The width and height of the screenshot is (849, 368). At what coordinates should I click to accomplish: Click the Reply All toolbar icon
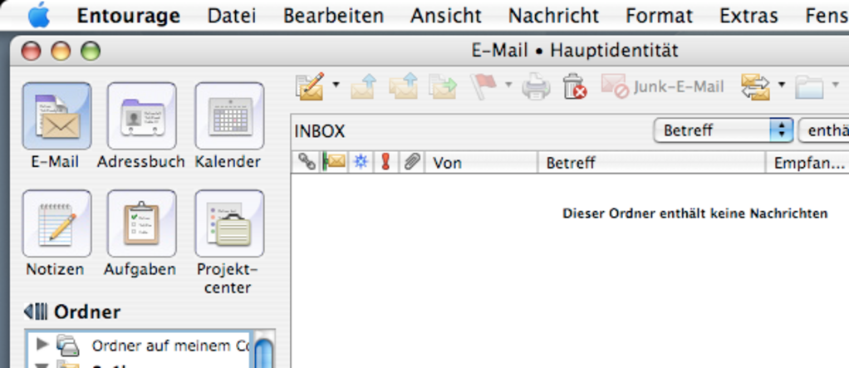coord(404,86)
